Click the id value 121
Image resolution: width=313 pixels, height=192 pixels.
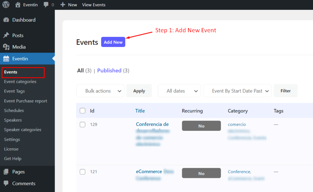[x=94, y=172]
